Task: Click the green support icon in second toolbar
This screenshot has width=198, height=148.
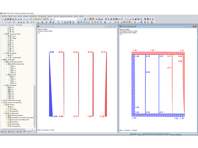Action: point(18,22)
